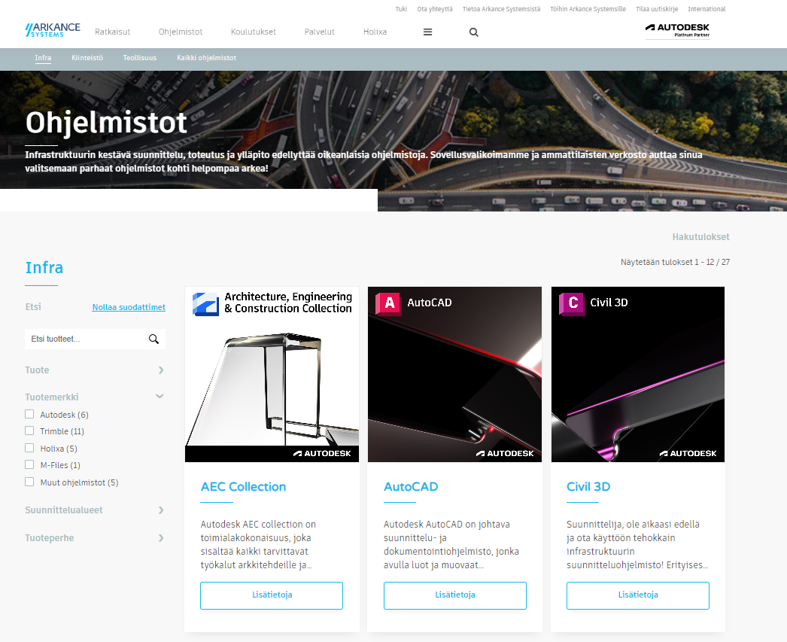The height and width of the screenshot is (642, 787).
Task: Open the Koulutukset menu item
Action: click(x=254, y=32)
